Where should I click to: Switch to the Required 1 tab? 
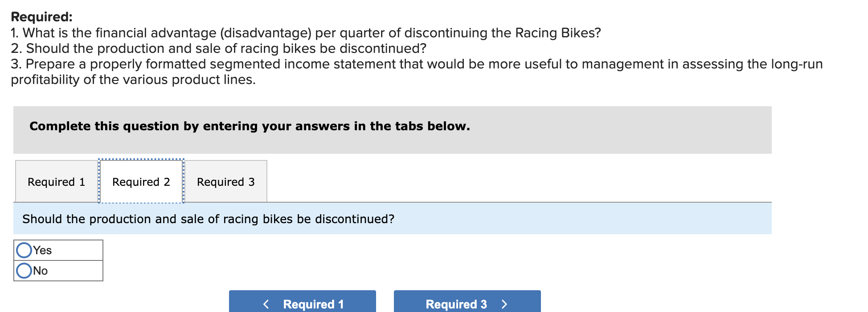(x=56, y=181)
